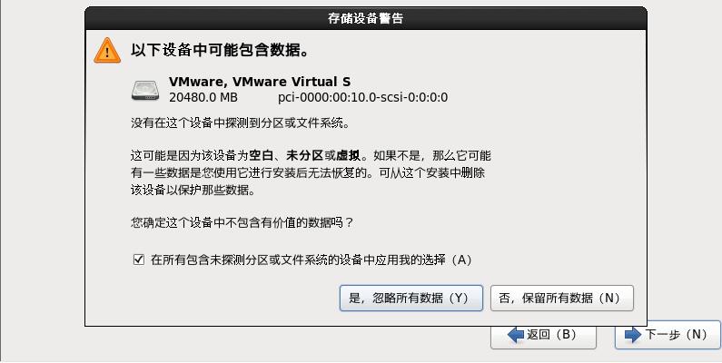Choose 否，保留所有数据（N）
This screenshot has width=722, height=363.
coord(562,299)
